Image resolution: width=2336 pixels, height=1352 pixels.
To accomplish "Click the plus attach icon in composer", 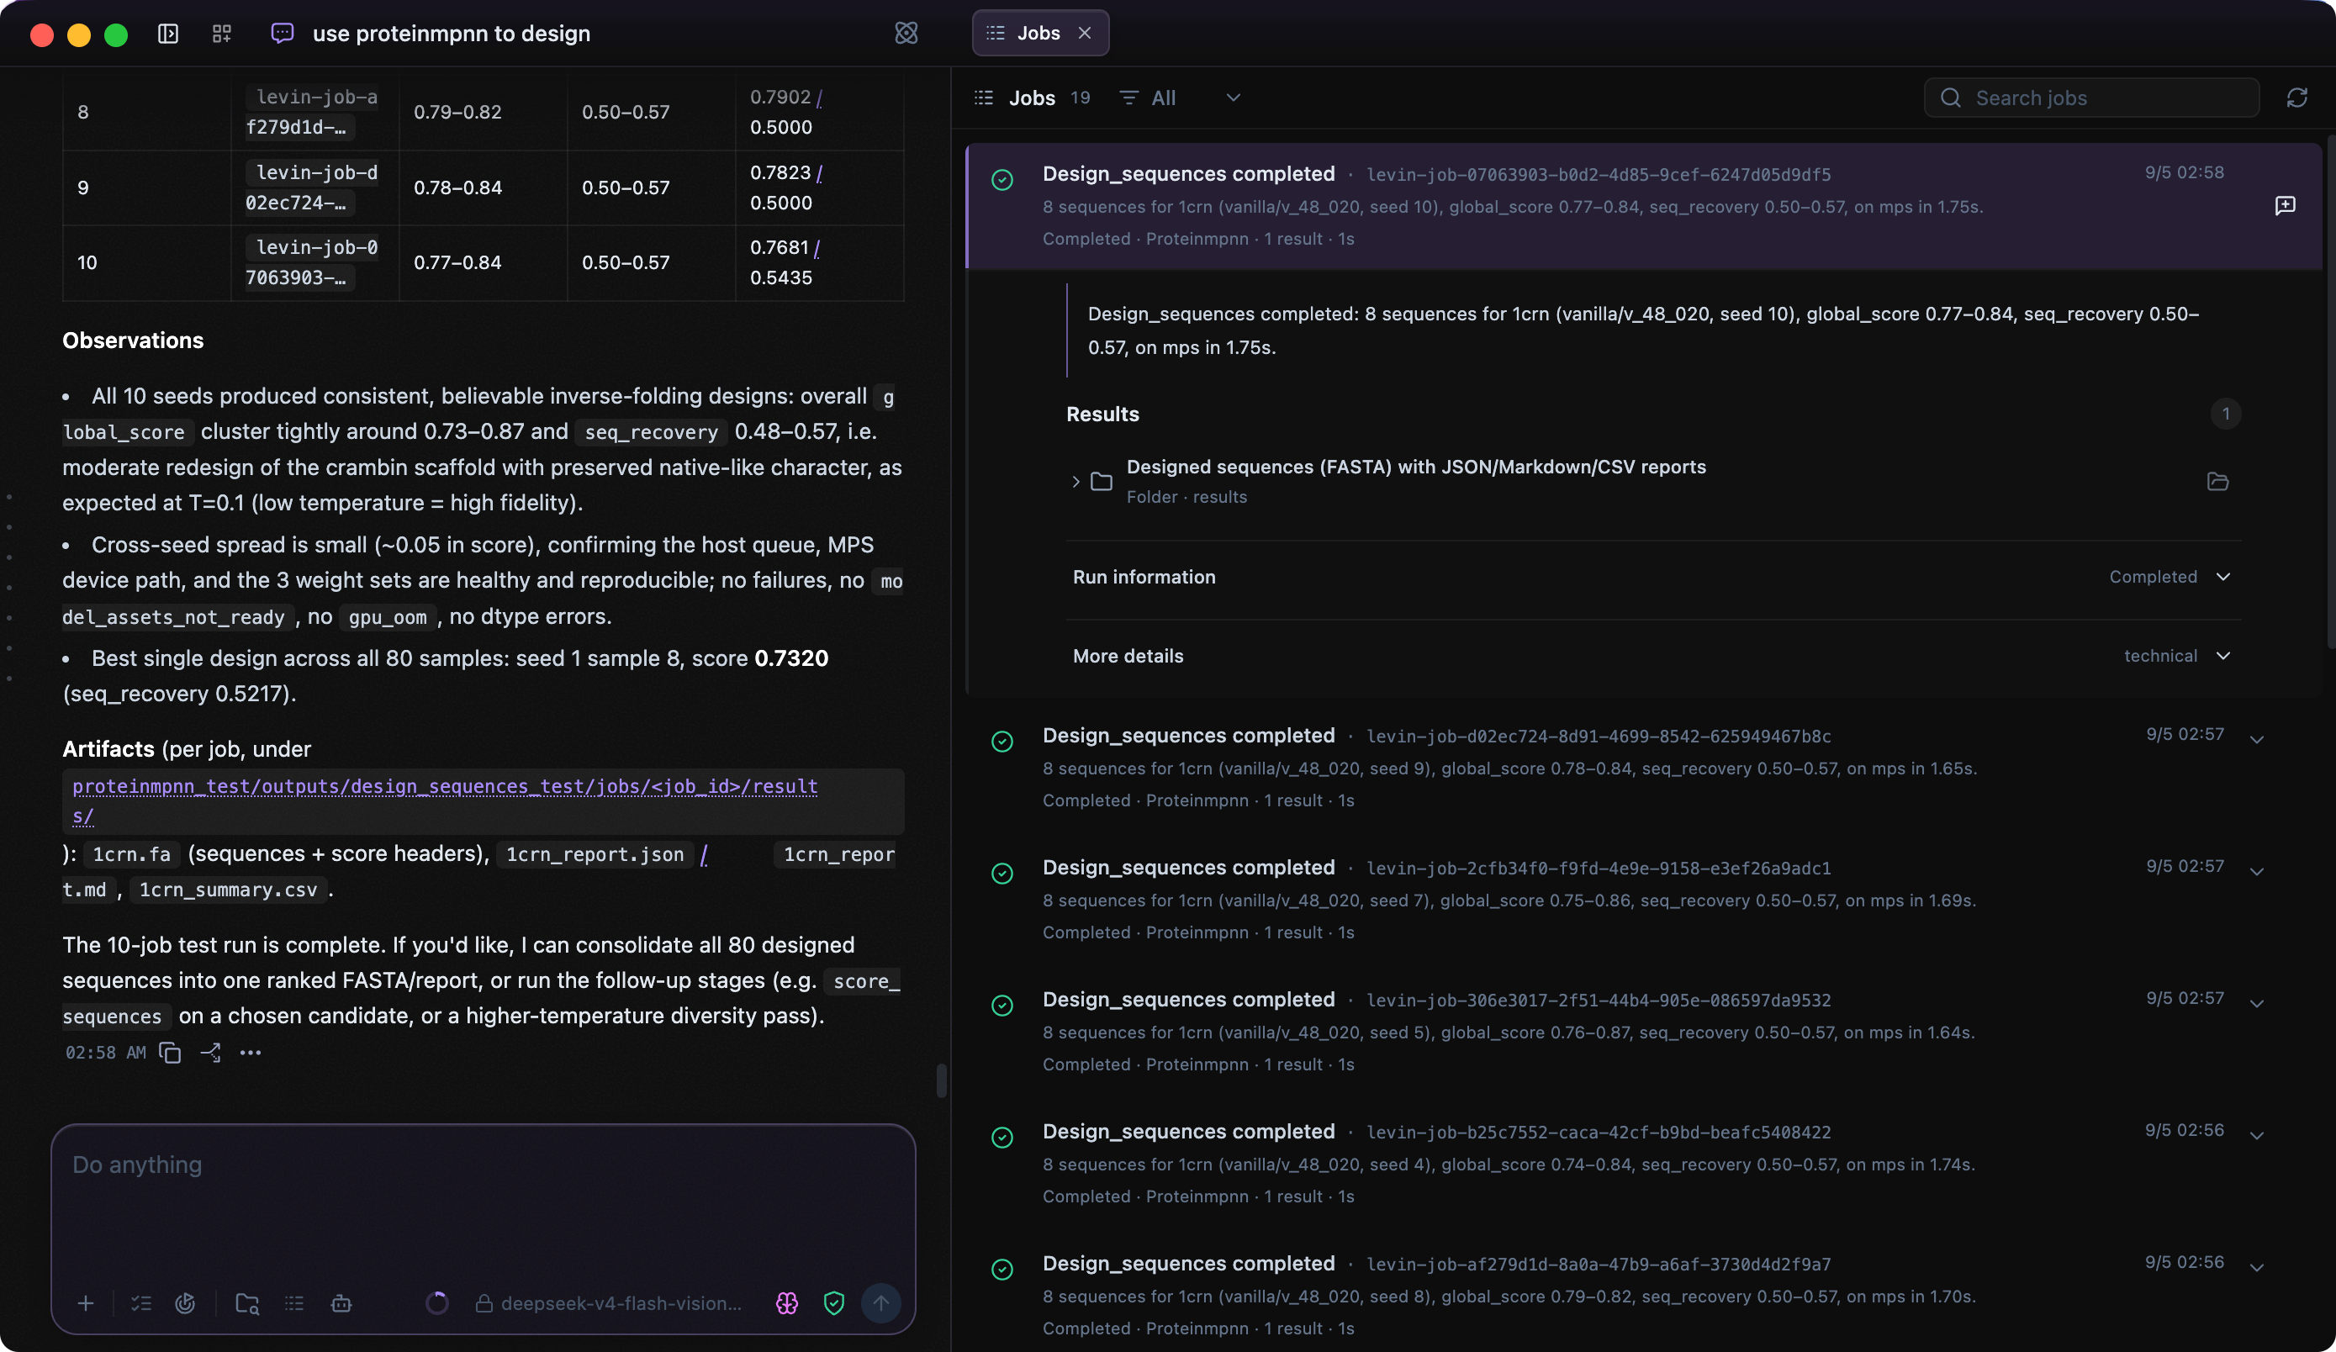I will pos(85,1304).
